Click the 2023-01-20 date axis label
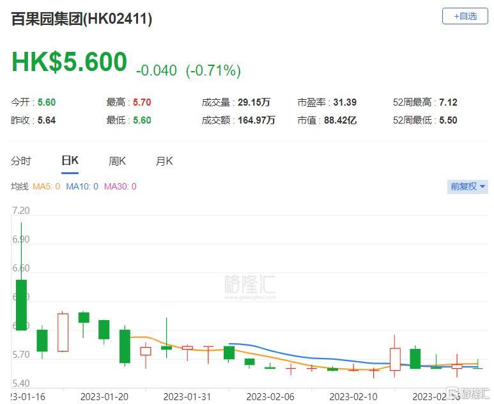Screen dimensions: 494x404 point(104,397)
